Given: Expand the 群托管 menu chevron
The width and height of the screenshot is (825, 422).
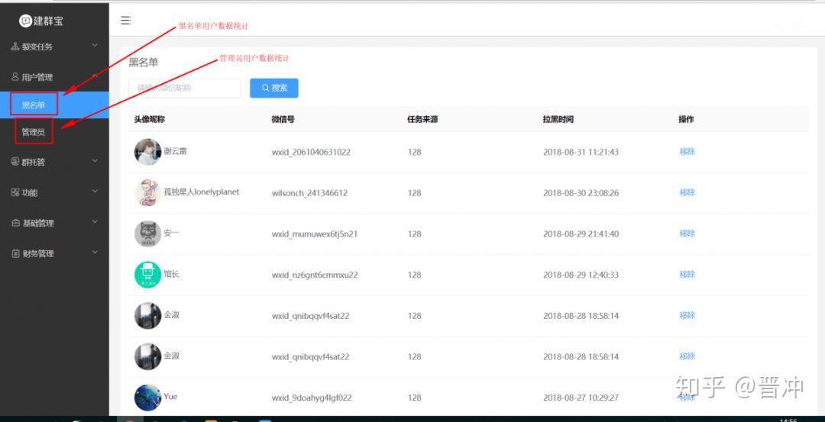Looking at the screenshot, I should 95,161.
